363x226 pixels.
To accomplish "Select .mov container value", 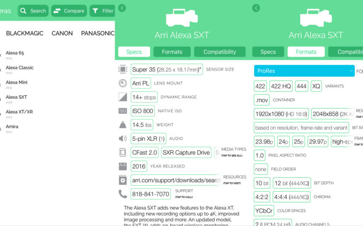I will tap(261, 100).
